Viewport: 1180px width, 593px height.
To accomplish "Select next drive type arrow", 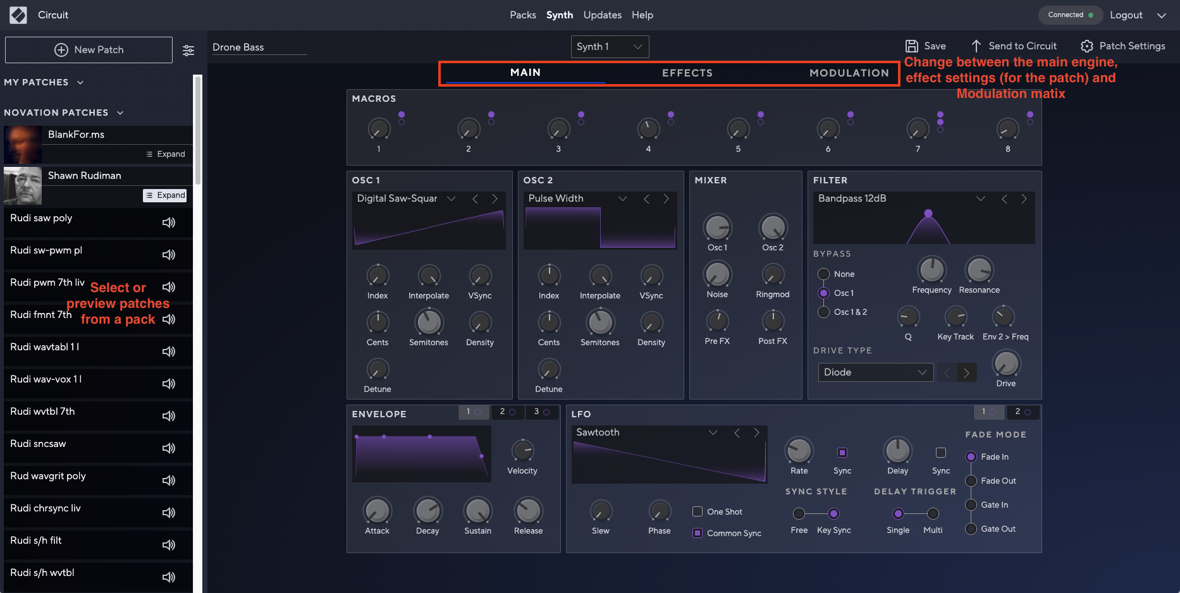I will [967, 373].
